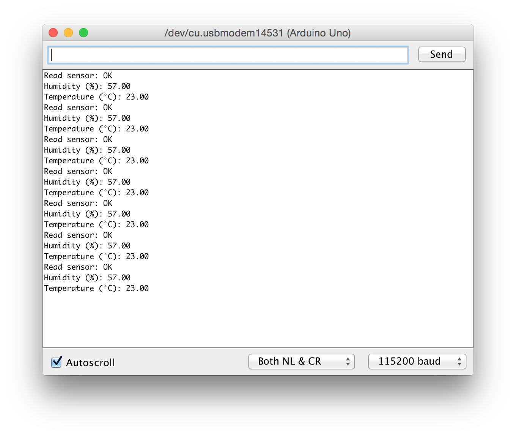Click the last 'Temperature (°C): 23.00' reading
The height and width of the screenshot is (436, 516).
96,288
